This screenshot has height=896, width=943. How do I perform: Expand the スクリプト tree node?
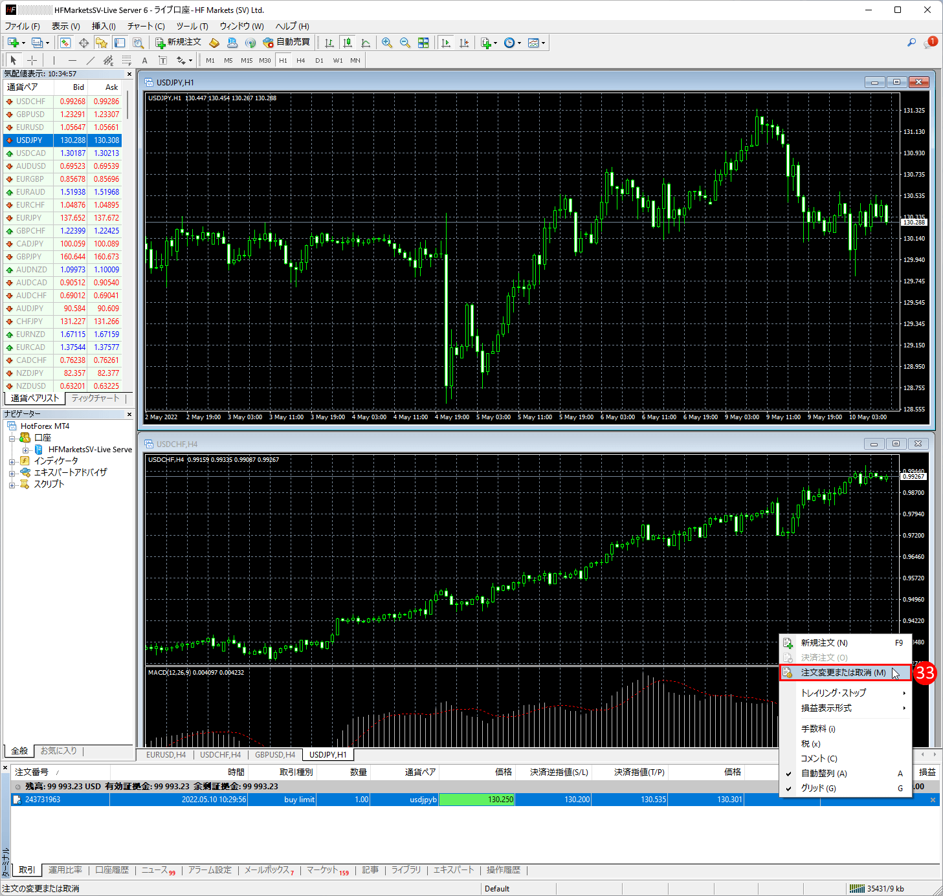coord(12,485)
